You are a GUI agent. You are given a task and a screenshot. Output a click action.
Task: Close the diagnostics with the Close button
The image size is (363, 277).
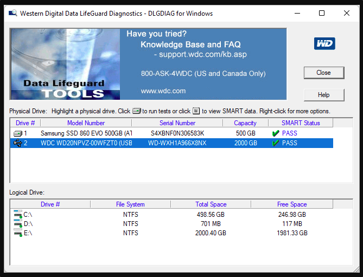click(x=324, y=73)
